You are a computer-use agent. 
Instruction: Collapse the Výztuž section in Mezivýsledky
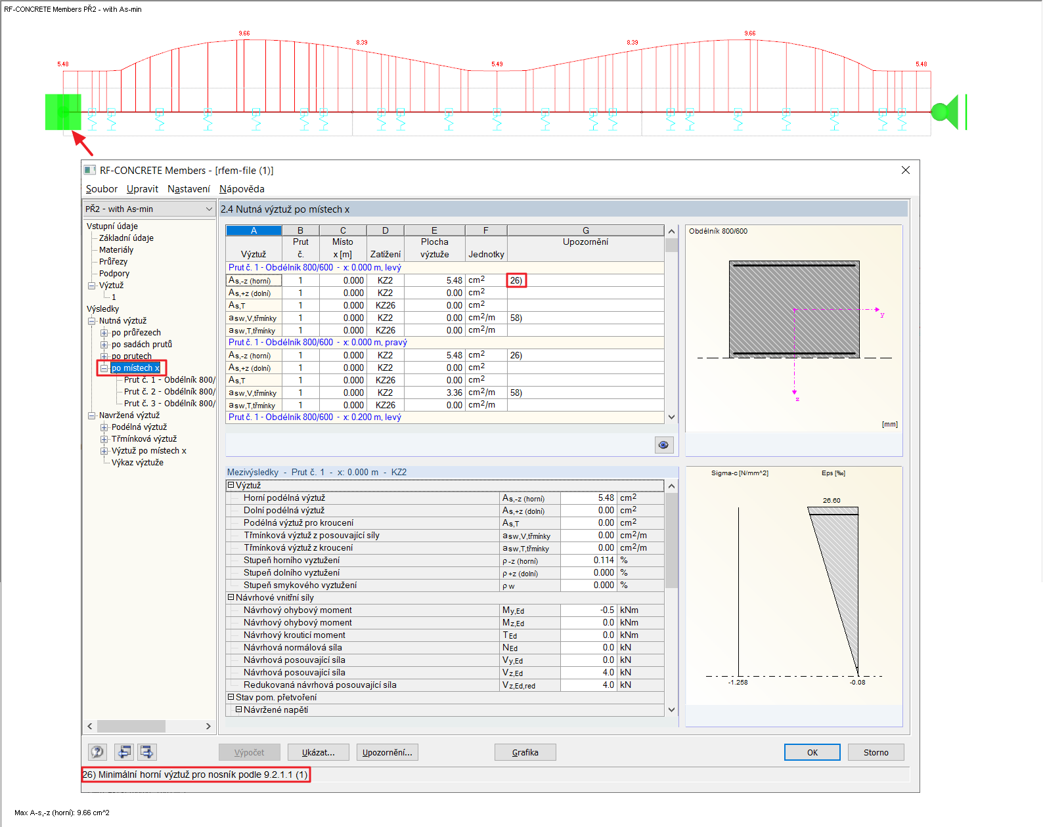point(231,485)
